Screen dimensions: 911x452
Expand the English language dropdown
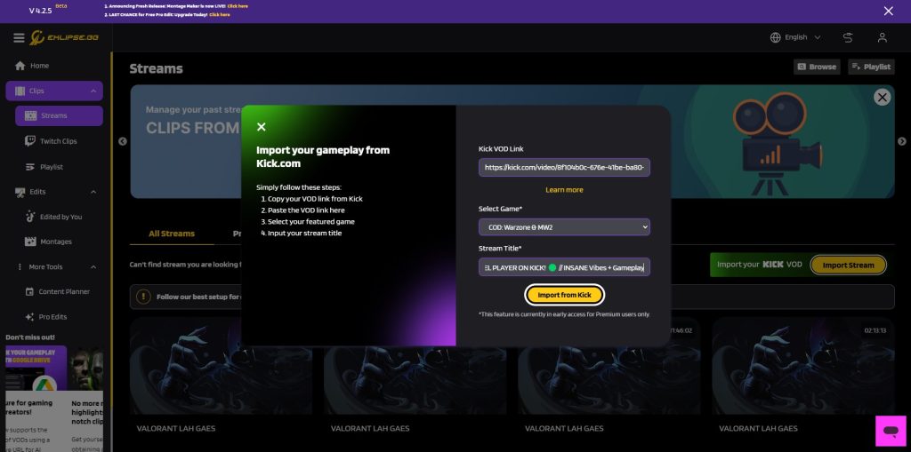[x=795, y=37]
